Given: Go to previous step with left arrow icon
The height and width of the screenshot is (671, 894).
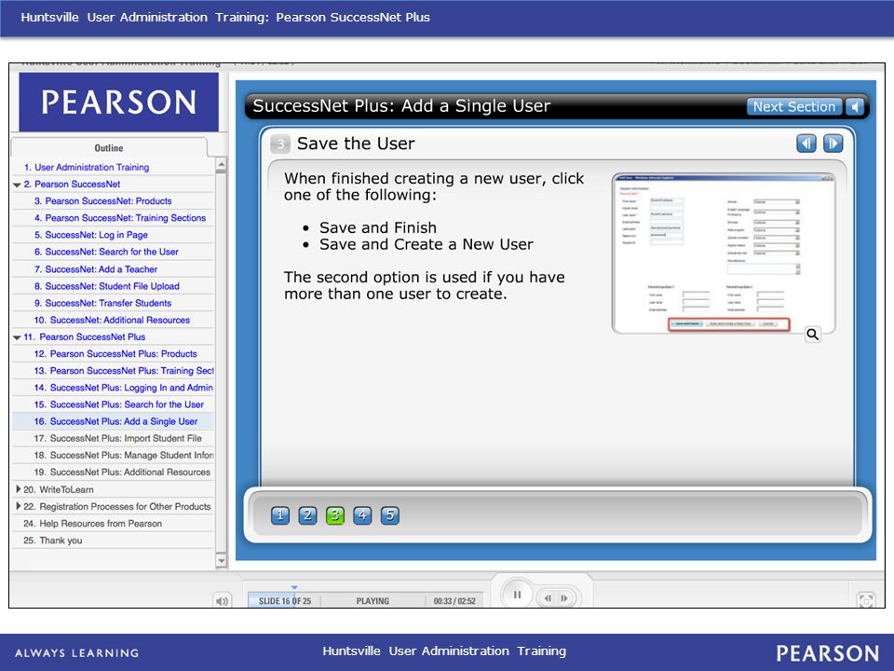Looking at the screenshot, I should pyautogui.click(x=806, y=144).
